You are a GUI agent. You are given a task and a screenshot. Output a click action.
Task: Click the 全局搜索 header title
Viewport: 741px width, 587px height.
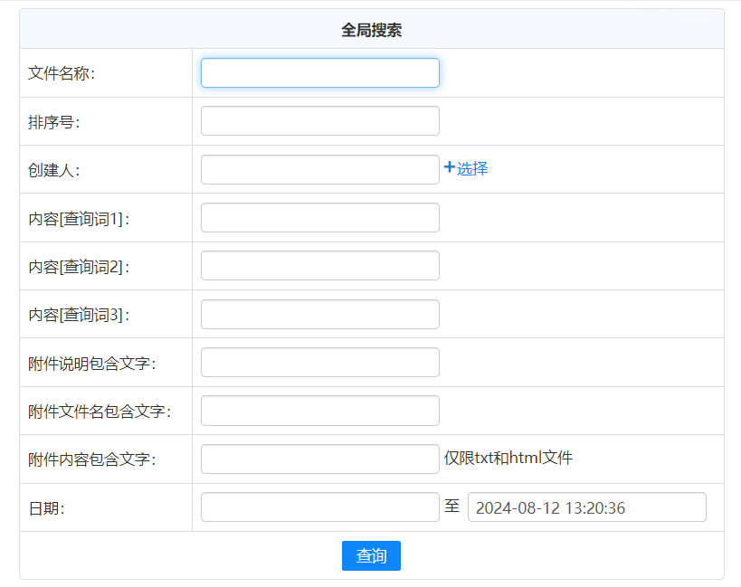371,30
